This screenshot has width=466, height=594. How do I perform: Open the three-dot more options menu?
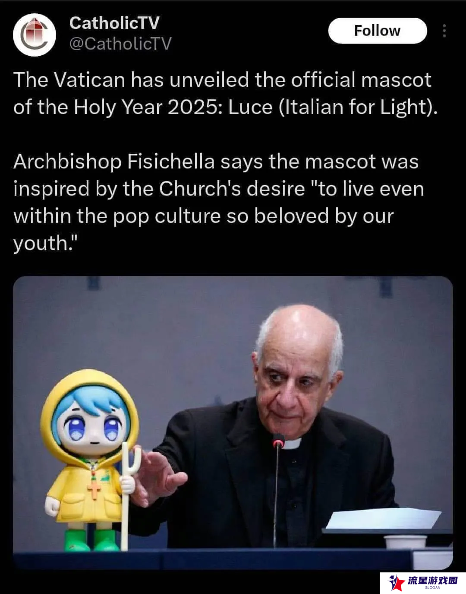coord(444,31)
